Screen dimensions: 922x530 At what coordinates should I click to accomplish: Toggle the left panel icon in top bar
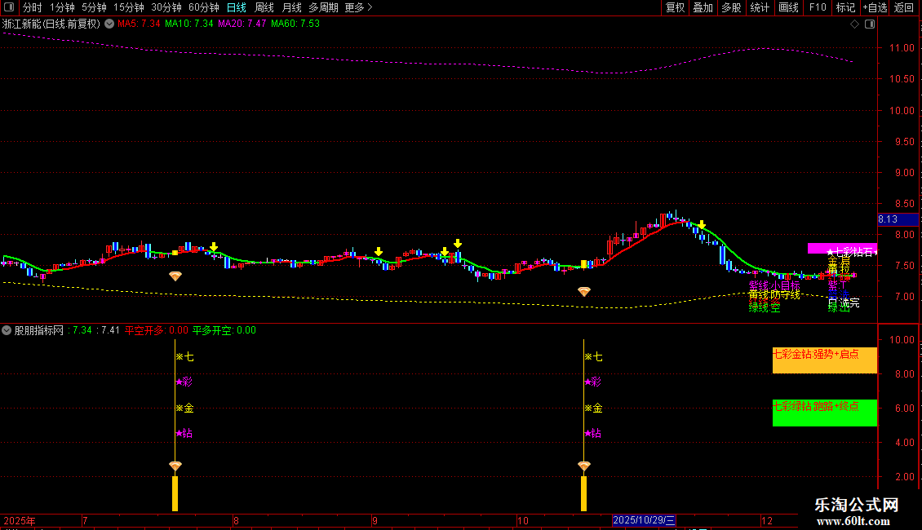tap(9, 7)
